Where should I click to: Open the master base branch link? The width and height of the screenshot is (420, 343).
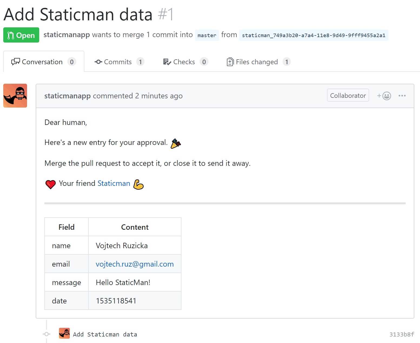[207, 35]
